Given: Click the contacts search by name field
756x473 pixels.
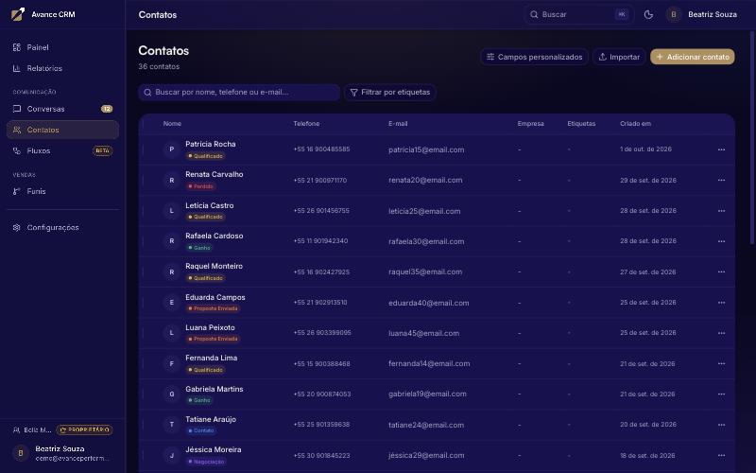Looking at the screenshot, I should click(239, 92).
